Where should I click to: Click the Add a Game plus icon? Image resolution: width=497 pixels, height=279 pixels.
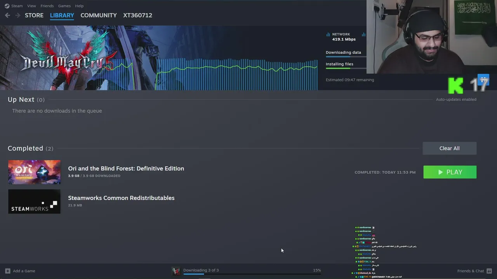point(7,271)
